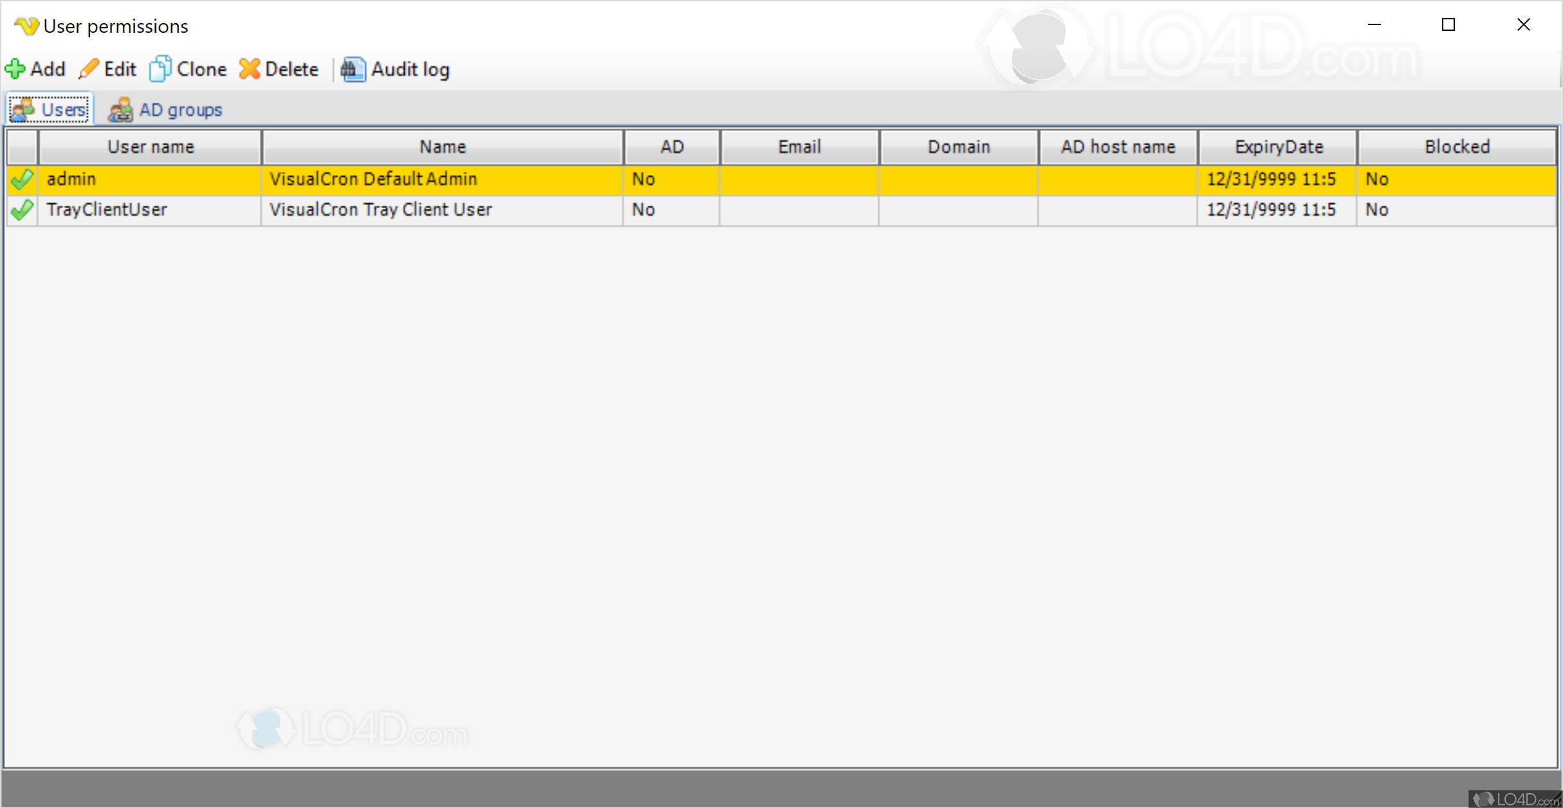Viewport: 1563px width, 808px height.
Task: Click the Email column header
Action: coord(799,147)
